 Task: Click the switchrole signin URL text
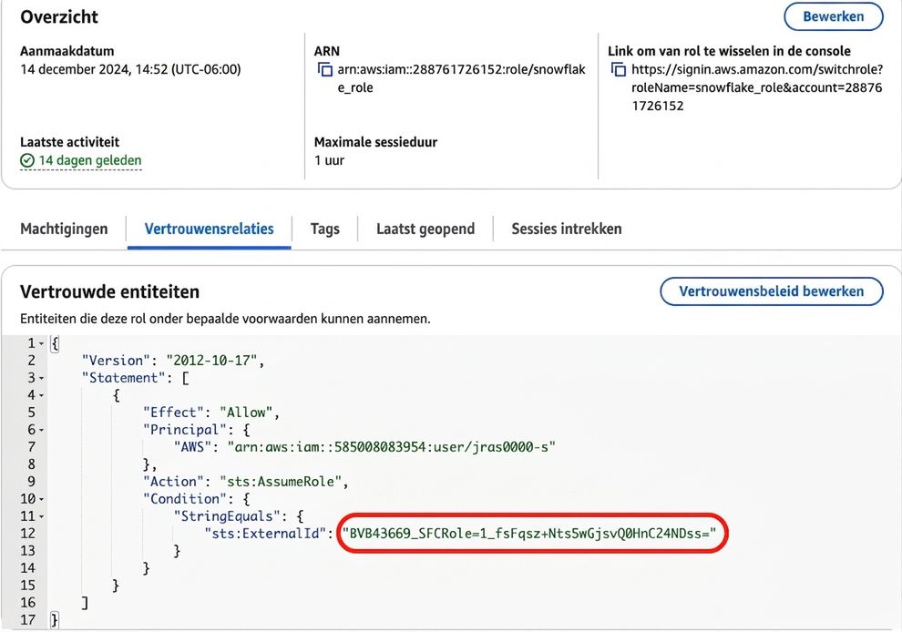point(757,87)
